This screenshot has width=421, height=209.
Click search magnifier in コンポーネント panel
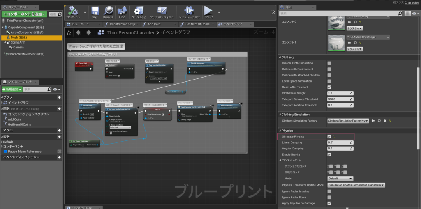coord(60,14)
